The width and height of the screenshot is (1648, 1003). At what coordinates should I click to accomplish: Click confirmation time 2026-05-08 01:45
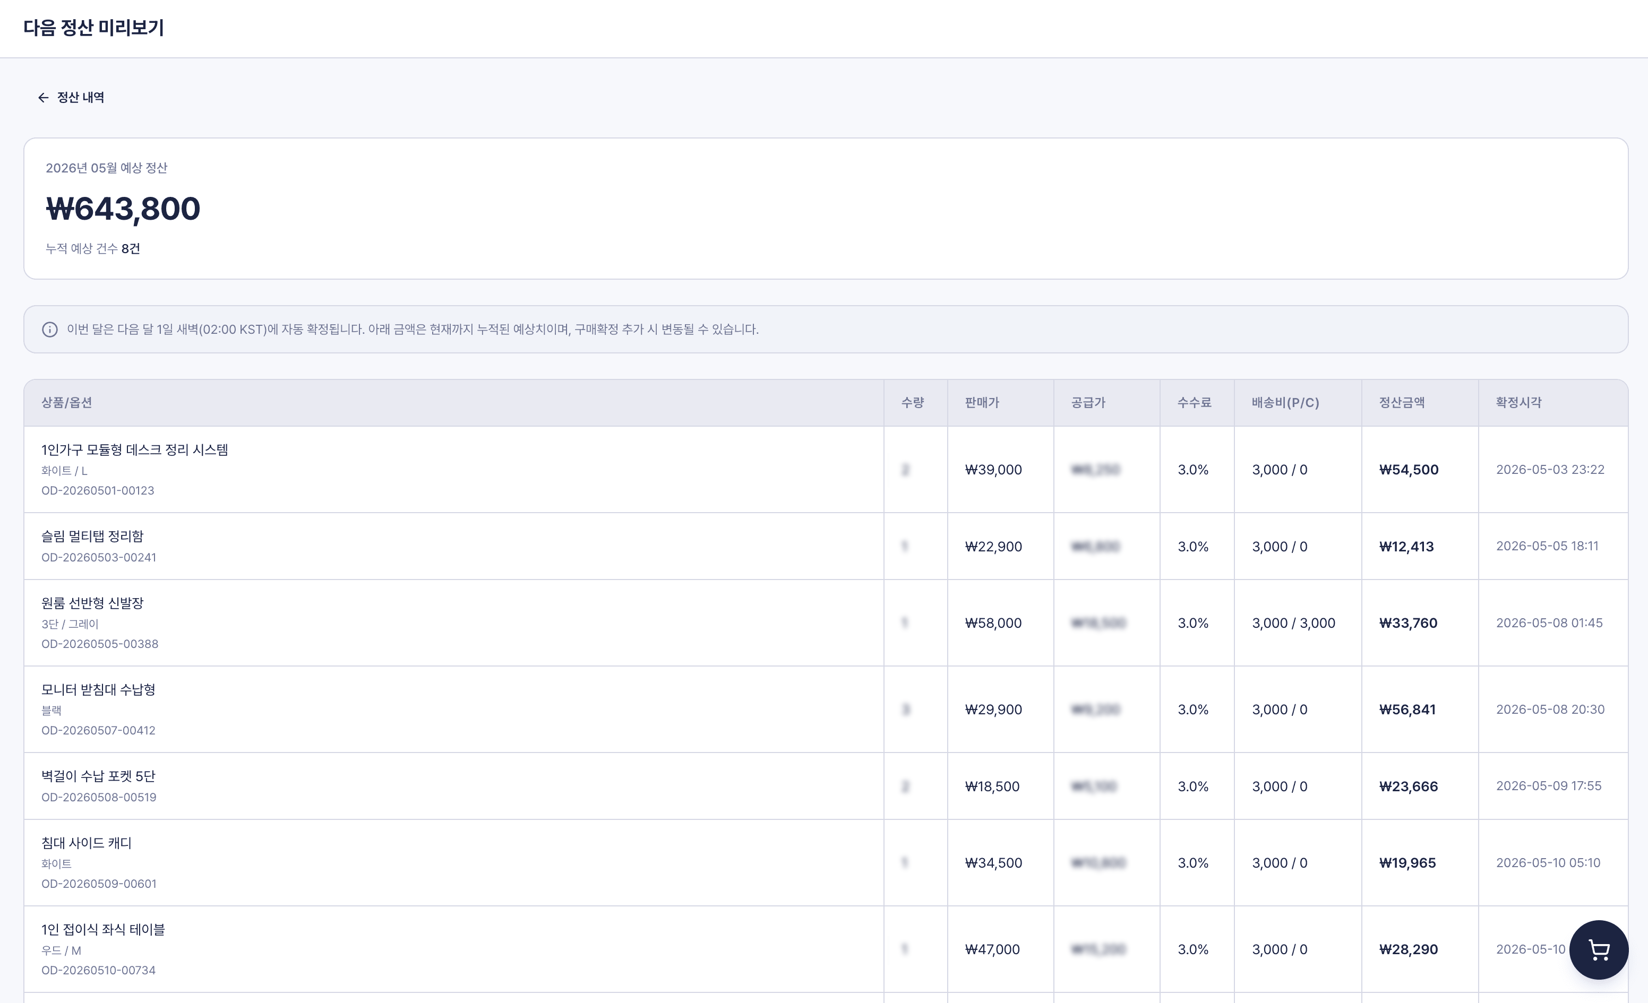(x=1549, y=623)
